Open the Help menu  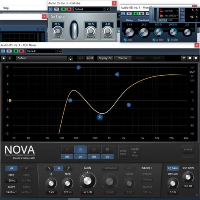point(6,8)
